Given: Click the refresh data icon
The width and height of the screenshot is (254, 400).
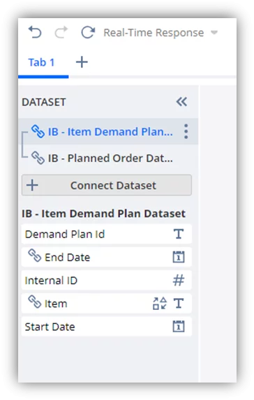Looking at the screenshot, I should [88, 32].
